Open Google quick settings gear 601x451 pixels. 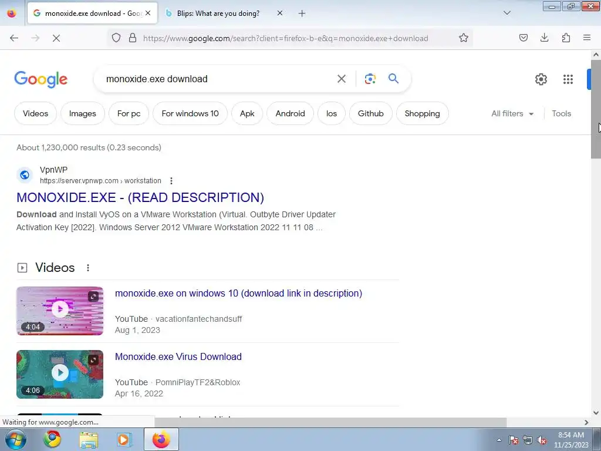[541, 79]
